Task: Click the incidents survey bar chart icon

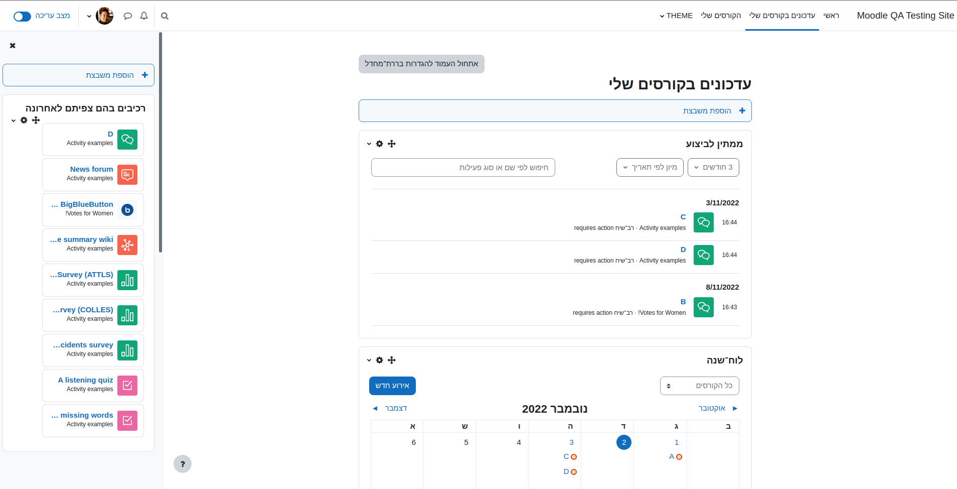Action: pos(127,350)
